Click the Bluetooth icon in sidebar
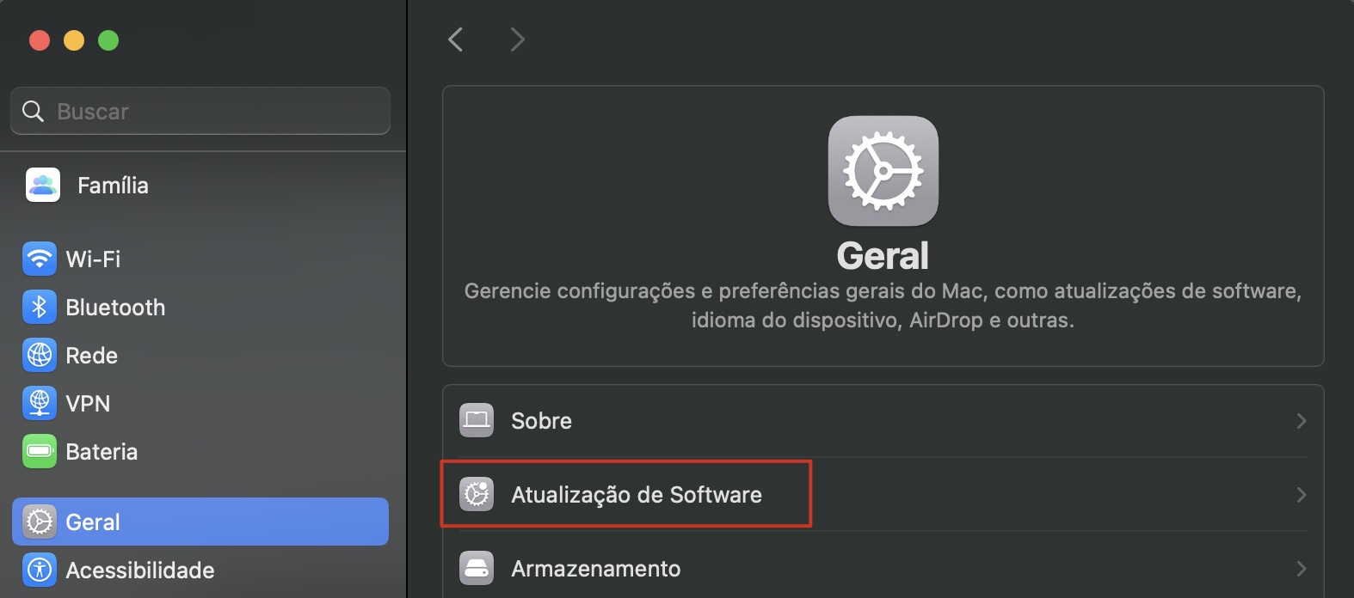This screenshot has width=1354, height=598. [39, 307]
